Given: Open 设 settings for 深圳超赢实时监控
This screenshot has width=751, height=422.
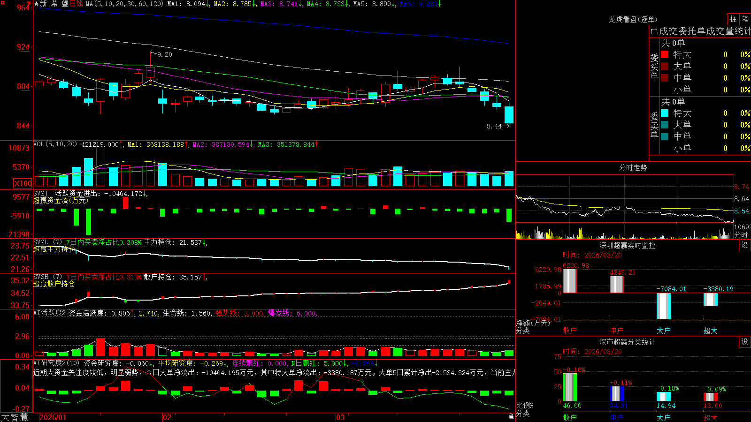Looking at the screenshot, I should [745, 245].
